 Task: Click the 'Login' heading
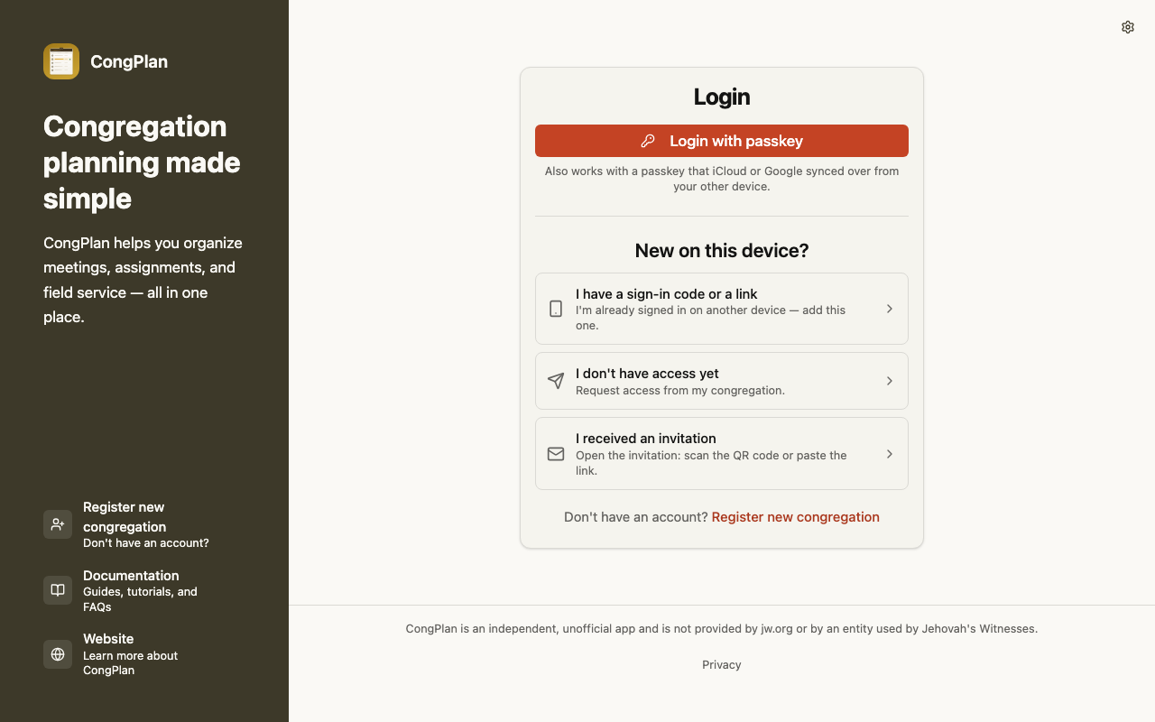click(722, 97)
